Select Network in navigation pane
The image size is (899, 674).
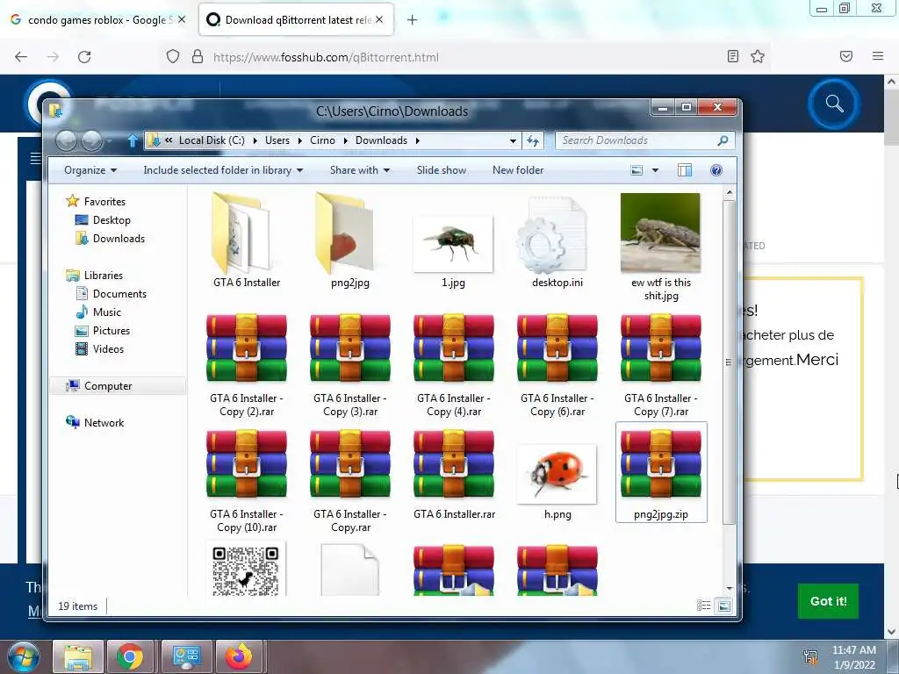(x=104, y=422)
